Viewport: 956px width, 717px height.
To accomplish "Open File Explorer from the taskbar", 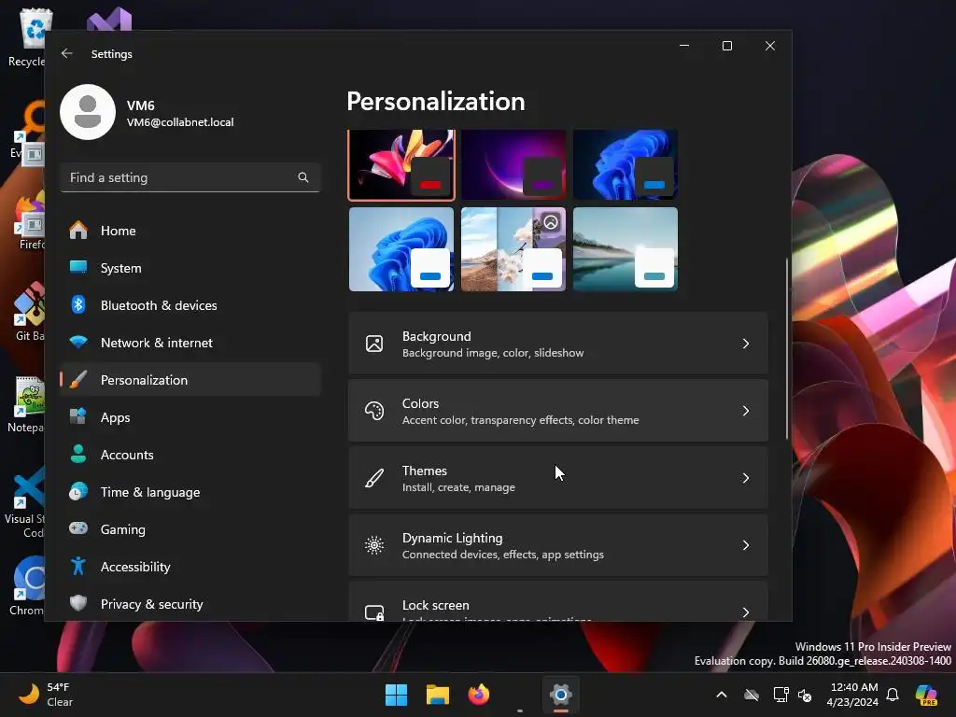I will pos(438,695).
